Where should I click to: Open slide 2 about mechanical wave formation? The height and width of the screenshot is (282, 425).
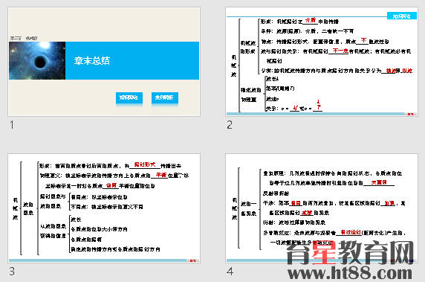pyautogui.click(x=322, y=62)
